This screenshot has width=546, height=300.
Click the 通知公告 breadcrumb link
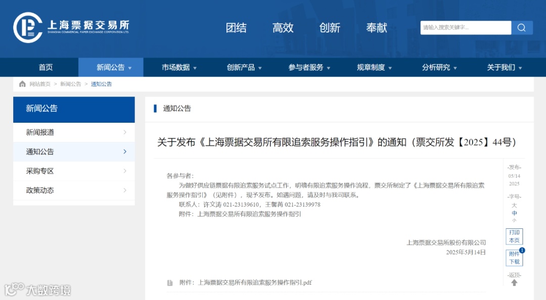click(101, 84)
